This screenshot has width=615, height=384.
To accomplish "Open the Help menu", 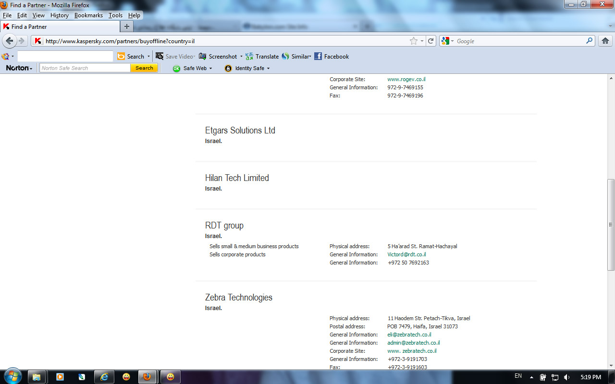I will (x=134, y=15).
